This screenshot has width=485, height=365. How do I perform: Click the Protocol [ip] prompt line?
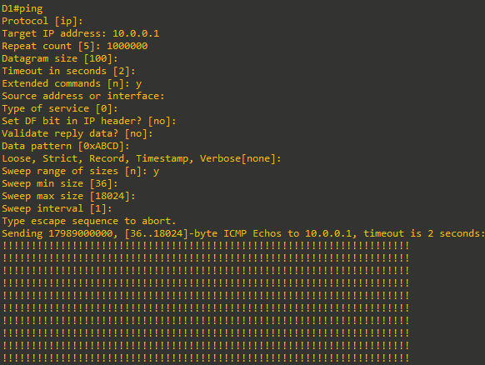(x=42, y=21)
